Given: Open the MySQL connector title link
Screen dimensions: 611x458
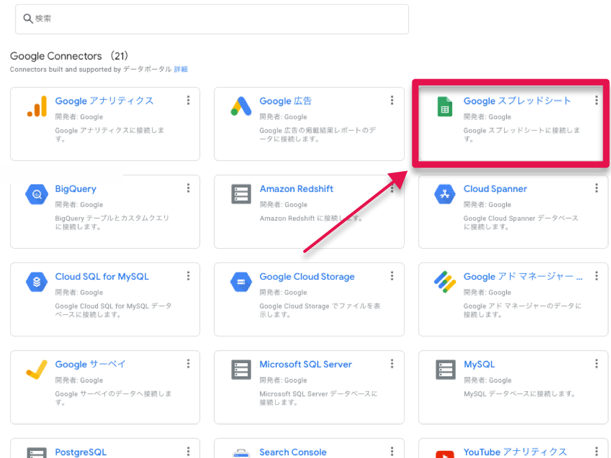Looking at the screenshot, I should (x=479, y=364).
